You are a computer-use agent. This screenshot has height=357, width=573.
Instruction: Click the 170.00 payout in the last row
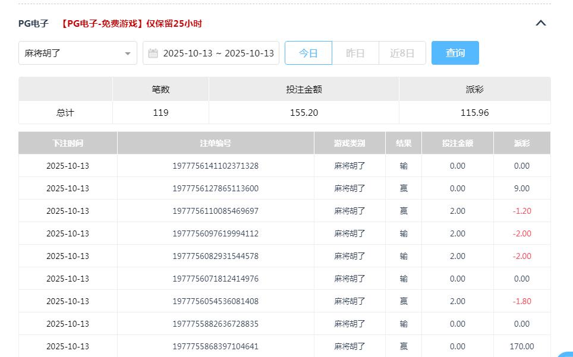(521, 346)
